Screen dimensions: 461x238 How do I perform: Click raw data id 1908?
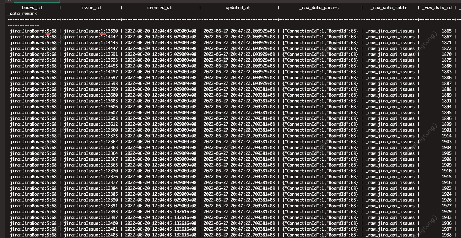tap(447, 159)
